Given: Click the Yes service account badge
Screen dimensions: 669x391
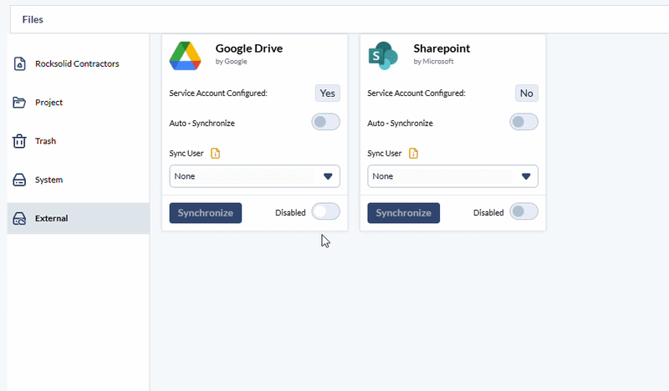Looking at the screenshot, I should 327,93.
